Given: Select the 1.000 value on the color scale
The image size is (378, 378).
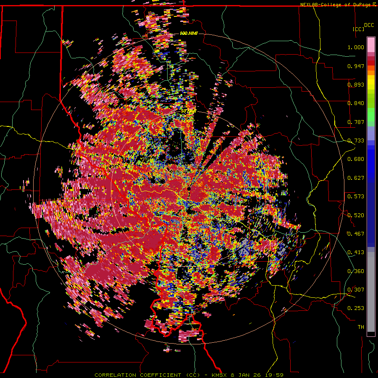Looking at the screenshot, I should (356, 47).
